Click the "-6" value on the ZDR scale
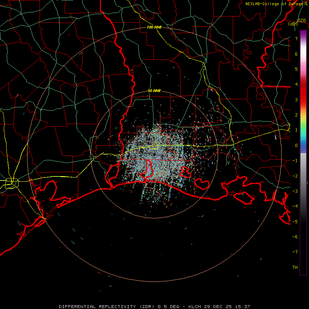This screenshot has width=309, height=309. pos(295,237)
